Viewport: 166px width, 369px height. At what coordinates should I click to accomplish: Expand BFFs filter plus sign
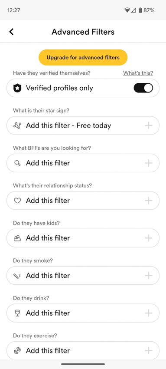click(x=148, y=163)
